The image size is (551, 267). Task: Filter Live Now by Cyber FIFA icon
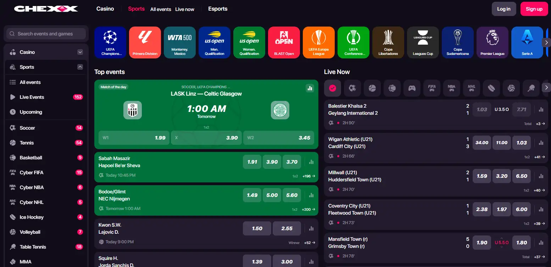coord(432,88)
